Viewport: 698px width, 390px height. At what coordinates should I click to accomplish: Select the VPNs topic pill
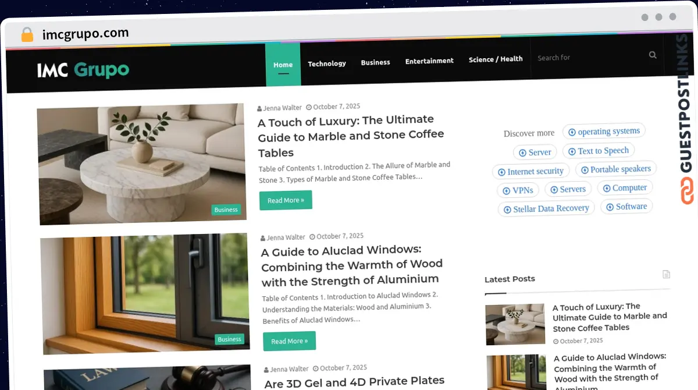(518, 190)
